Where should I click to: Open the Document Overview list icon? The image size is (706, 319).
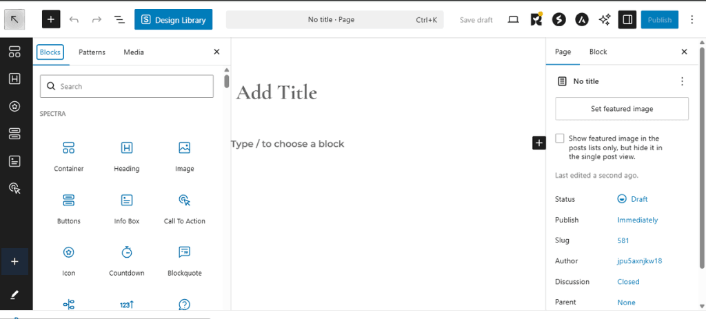[119, 19]
